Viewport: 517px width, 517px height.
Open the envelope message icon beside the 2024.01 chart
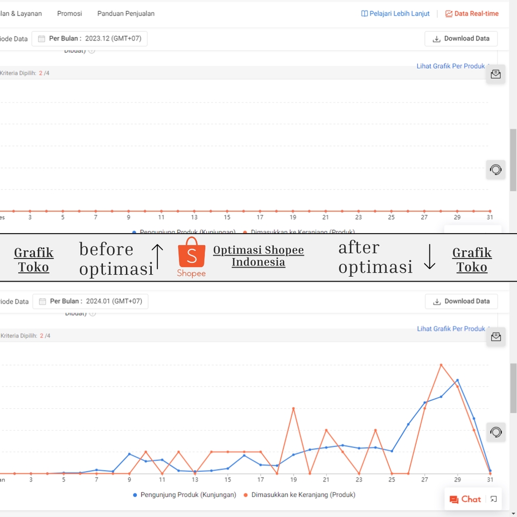[495, 337]
